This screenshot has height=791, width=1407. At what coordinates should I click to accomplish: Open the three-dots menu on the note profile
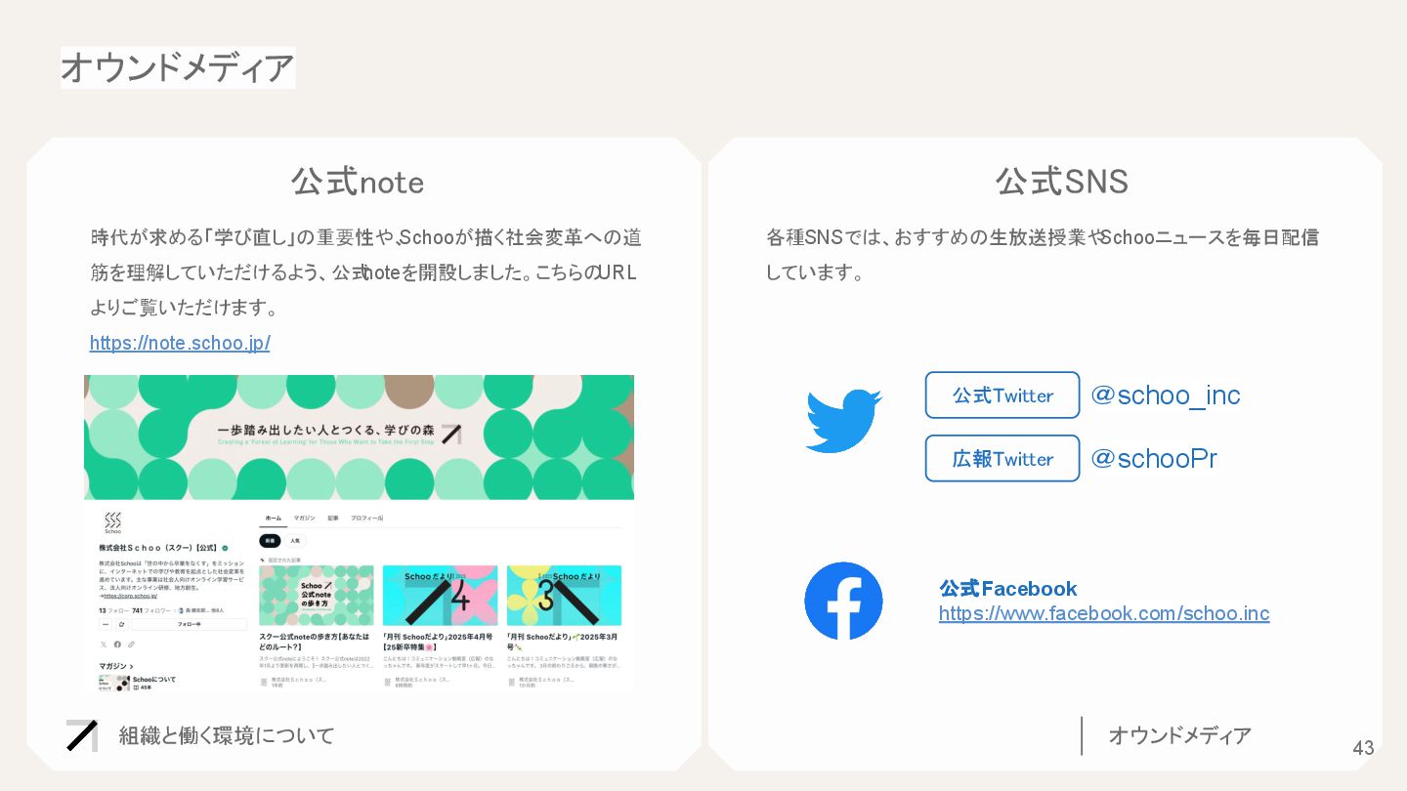click(x=106, y=624)
